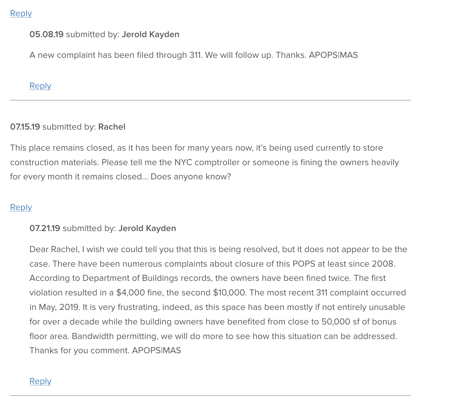
Task: Reply to Jerold Kayden's 05.08.19 comment
Action: point(40,86)
